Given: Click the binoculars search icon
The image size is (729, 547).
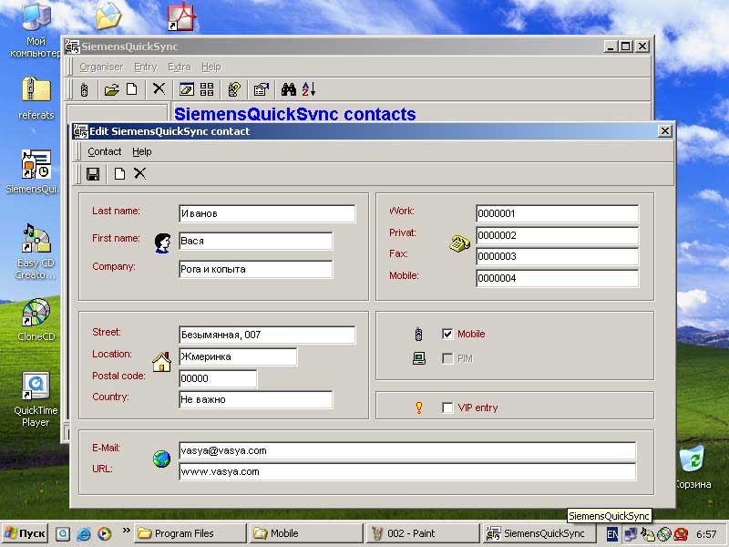Looking at the screenshot, I should point(289,88).
